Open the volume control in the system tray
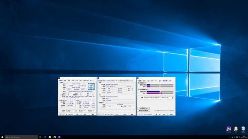The width and height of the screenshot is (248, 139). (x=235, y=137)
